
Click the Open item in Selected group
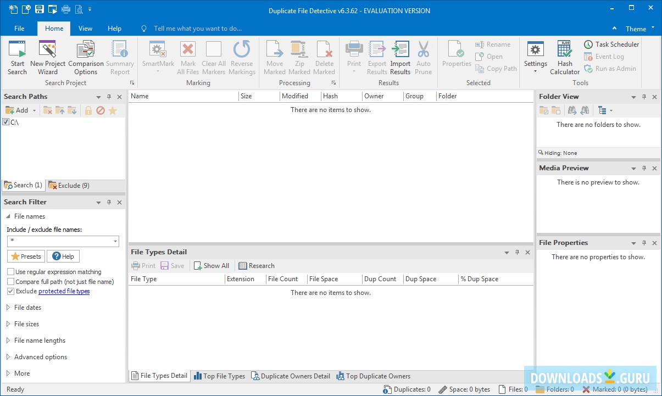(489, 57)
